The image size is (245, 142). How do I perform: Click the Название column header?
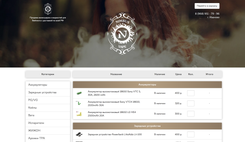coord(116,74)
